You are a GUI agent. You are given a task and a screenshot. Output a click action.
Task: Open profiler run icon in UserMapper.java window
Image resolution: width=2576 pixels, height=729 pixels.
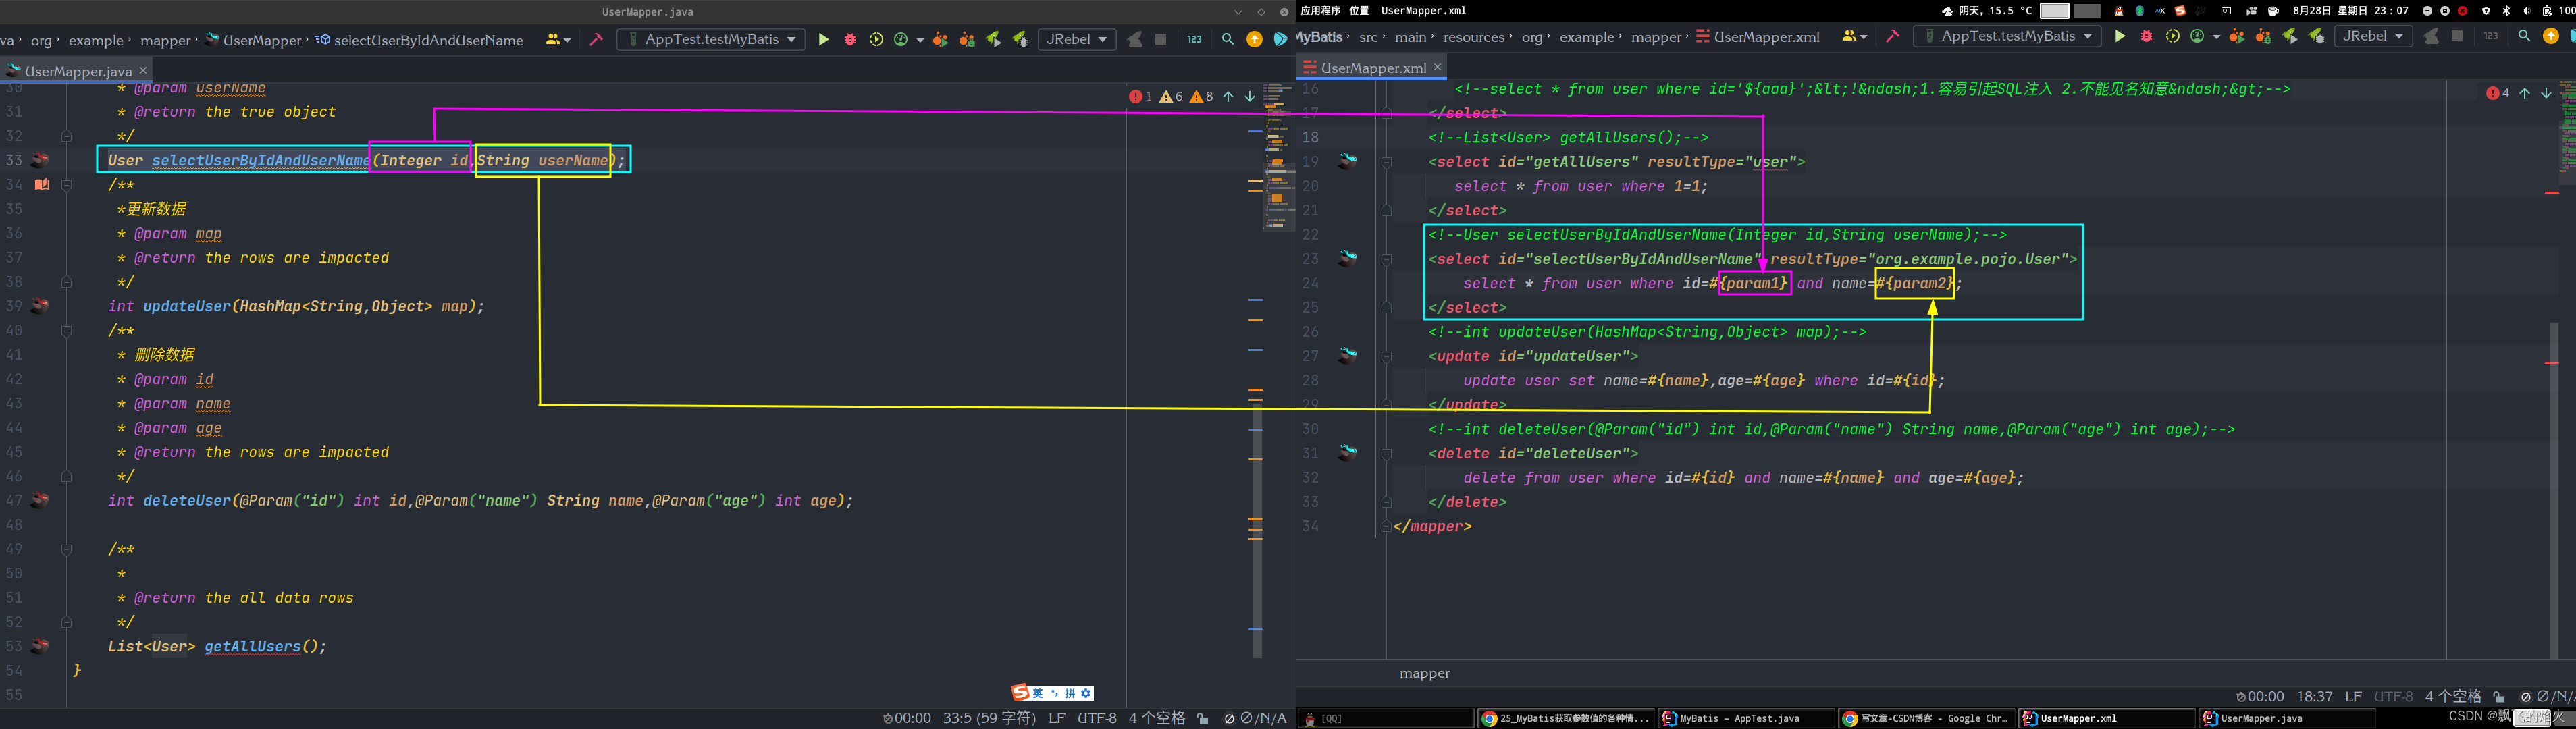click(x=901, y=40)
